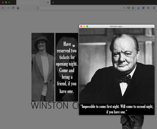The height and width of the screenshot is (129, 157).
Task: Click the forward navigation arrow
Action: tap(8, 8)
